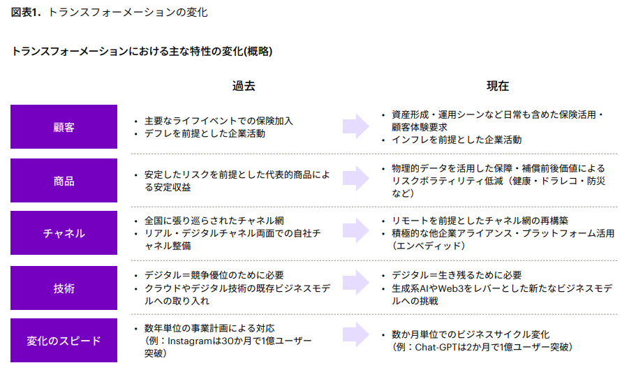The image size is (636, 370).
Task: Select the purple 商品 label box
Action: [64, 181]
